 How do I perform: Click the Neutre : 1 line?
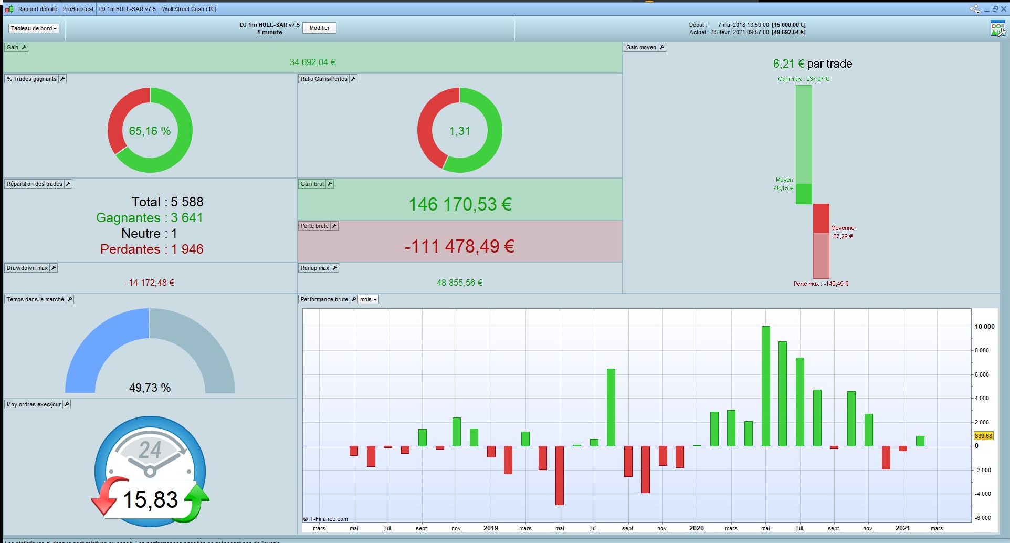[x=150, y=233]
